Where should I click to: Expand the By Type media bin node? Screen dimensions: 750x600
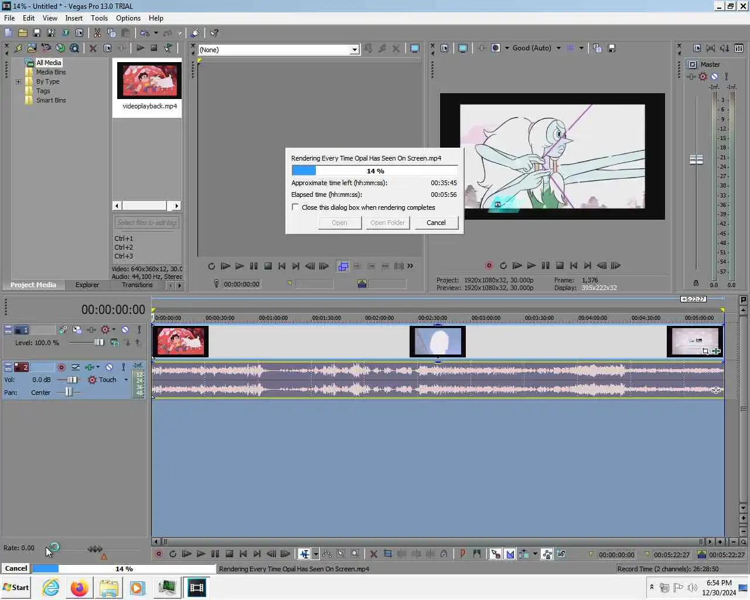18,81
